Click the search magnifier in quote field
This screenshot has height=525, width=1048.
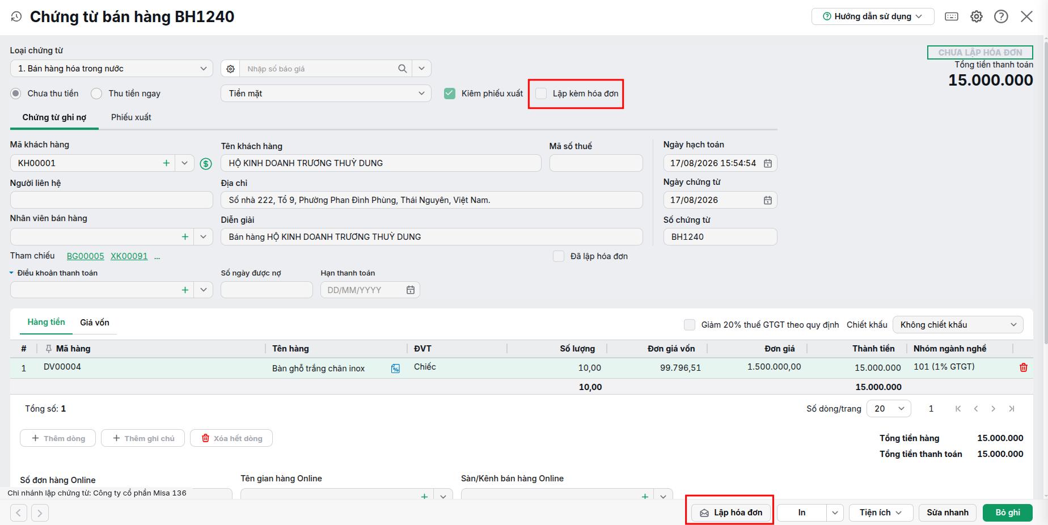402,69
